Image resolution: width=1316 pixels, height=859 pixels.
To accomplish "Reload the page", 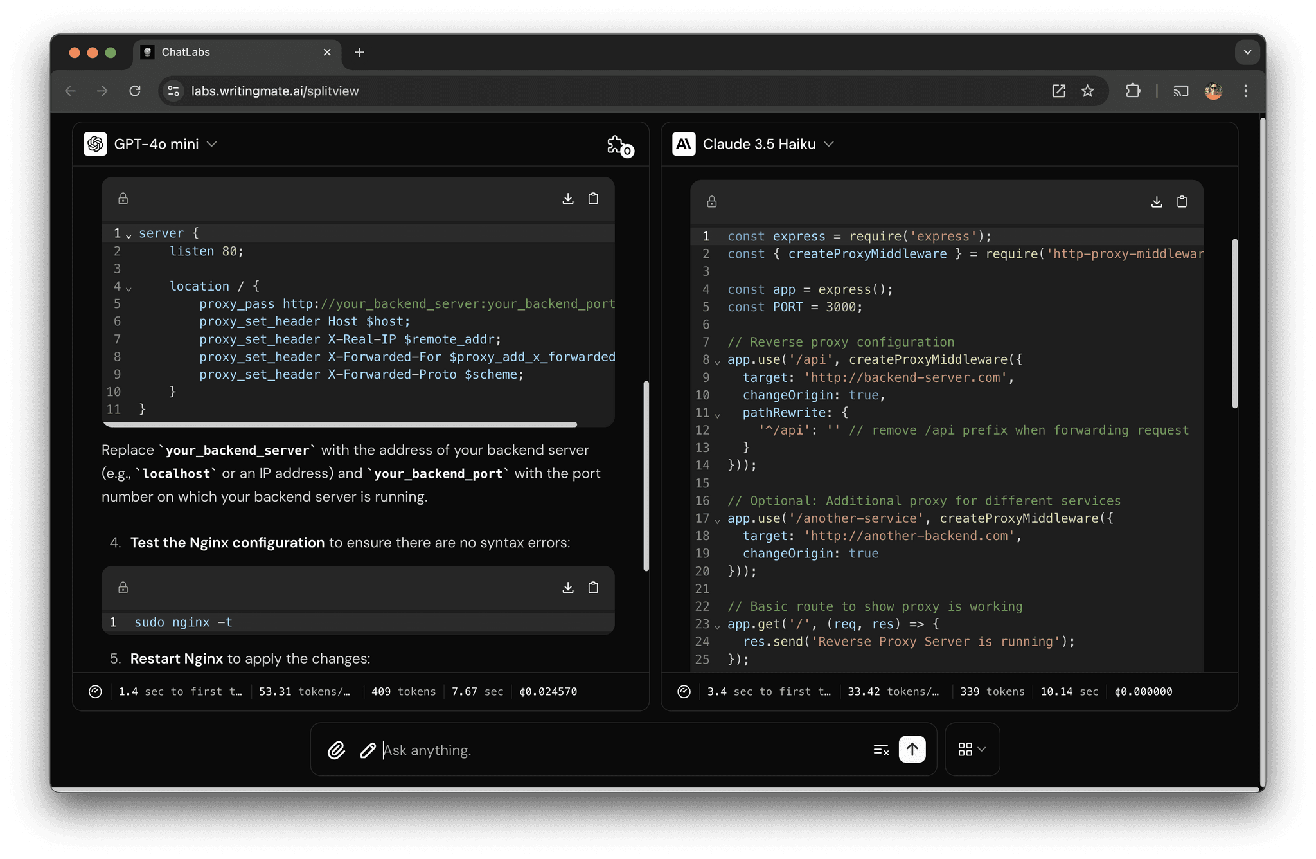I will [134, 91].
